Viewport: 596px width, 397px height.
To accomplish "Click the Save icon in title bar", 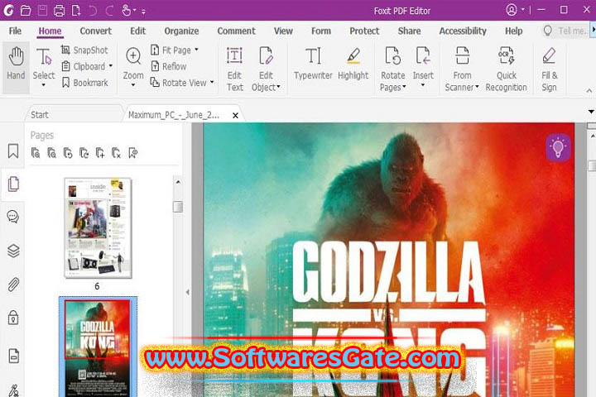I will (42, 10).
